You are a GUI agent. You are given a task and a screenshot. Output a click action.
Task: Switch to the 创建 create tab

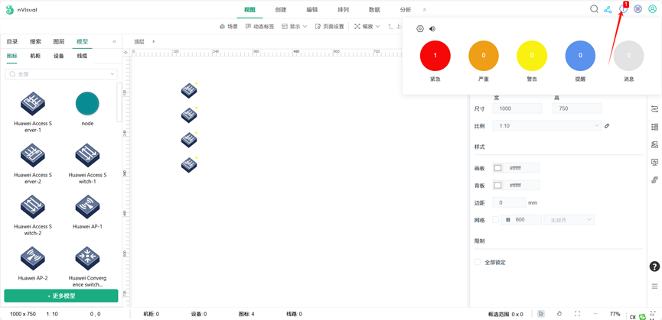pos(281,10)
